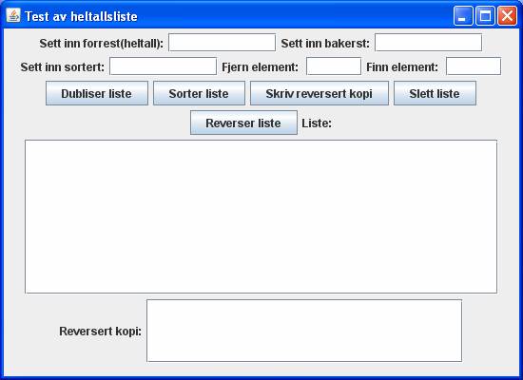Viewport: 523px width, 380px height.
Task: Click the Fjern element: label
Action: tap(261, 67)
